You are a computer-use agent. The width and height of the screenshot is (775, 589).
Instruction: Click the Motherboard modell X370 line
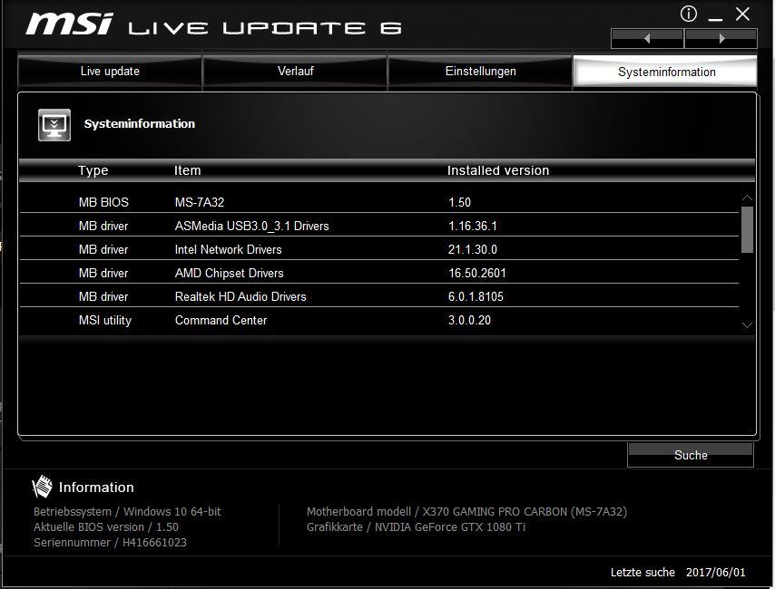tap(466, 511)
